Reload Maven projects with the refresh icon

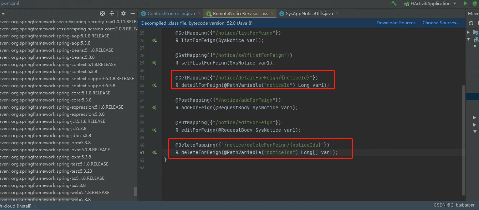tap(471, 23)
